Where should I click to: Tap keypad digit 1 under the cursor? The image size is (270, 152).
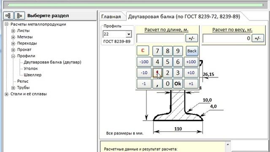(x=157, y=73)
